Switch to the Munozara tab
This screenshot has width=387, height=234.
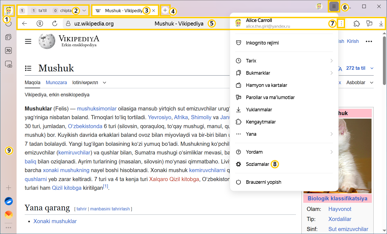(x=56, y=83)
